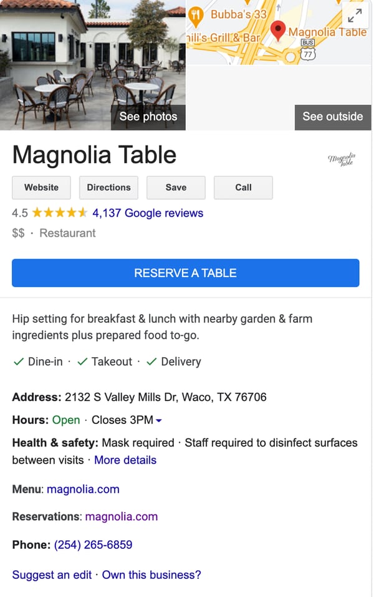Viewport: 374px width, 597px height.
Task: Open Menu magnolia.com link
Action: tap(84, 489)
